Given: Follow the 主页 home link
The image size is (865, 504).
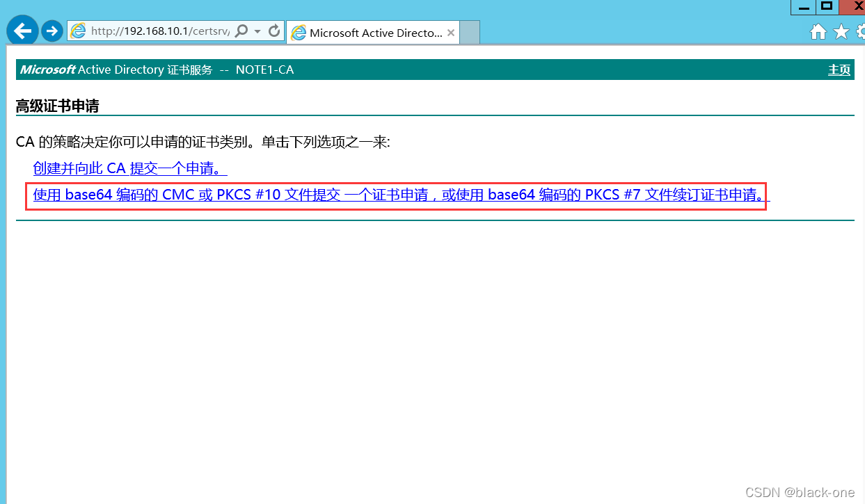Looking at the screenshot, I should [x=839, y=70].
